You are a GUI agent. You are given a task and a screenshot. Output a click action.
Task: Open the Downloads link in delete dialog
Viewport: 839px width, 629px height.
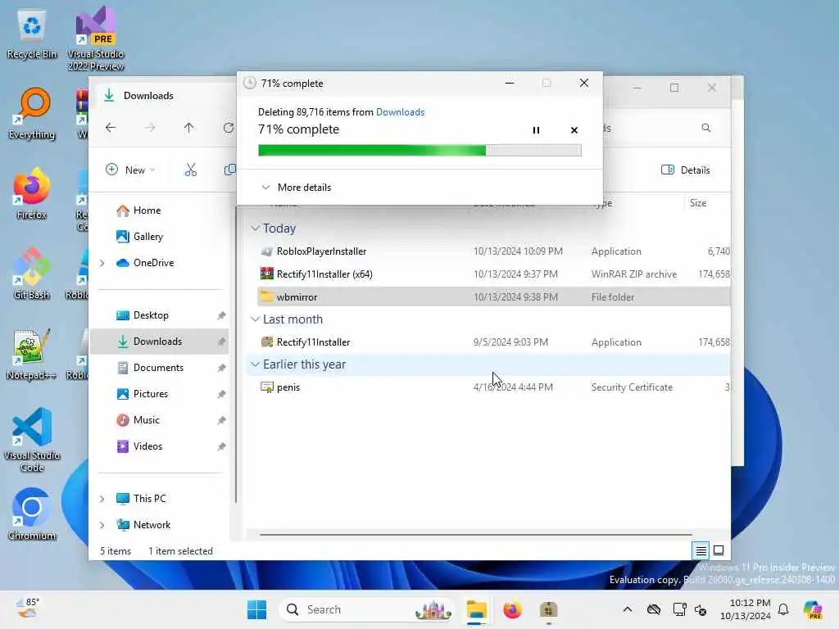click(x=400, y=111)
